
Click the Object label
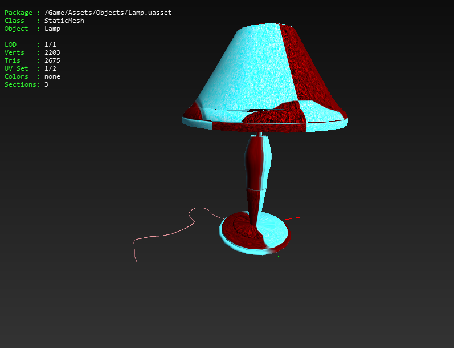click(16, 29)
